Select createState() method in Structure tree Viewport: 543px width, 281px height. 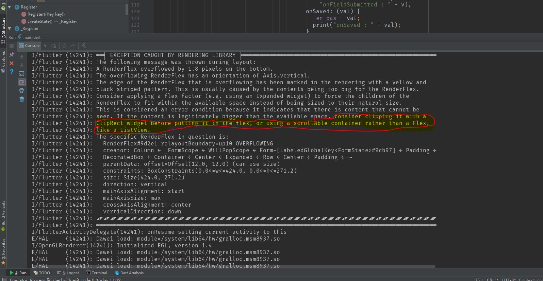(49, 21)
